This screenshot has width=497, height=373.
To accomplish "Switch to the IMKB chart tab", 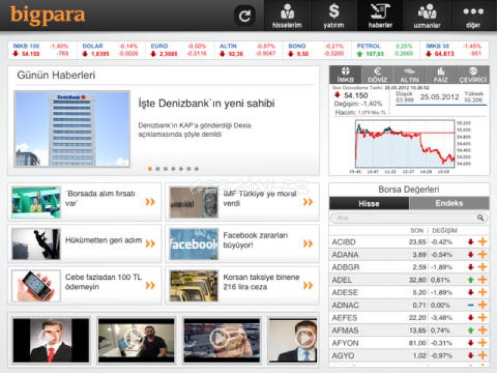I will (345, 75).
